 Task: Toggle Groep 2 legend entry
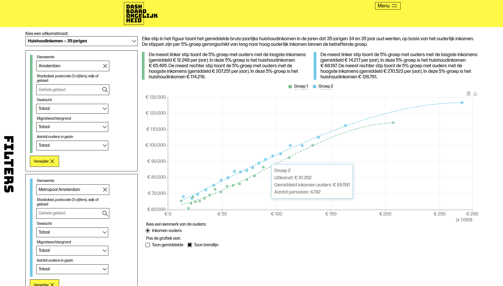pyautogui.click(x=323, y=86)
